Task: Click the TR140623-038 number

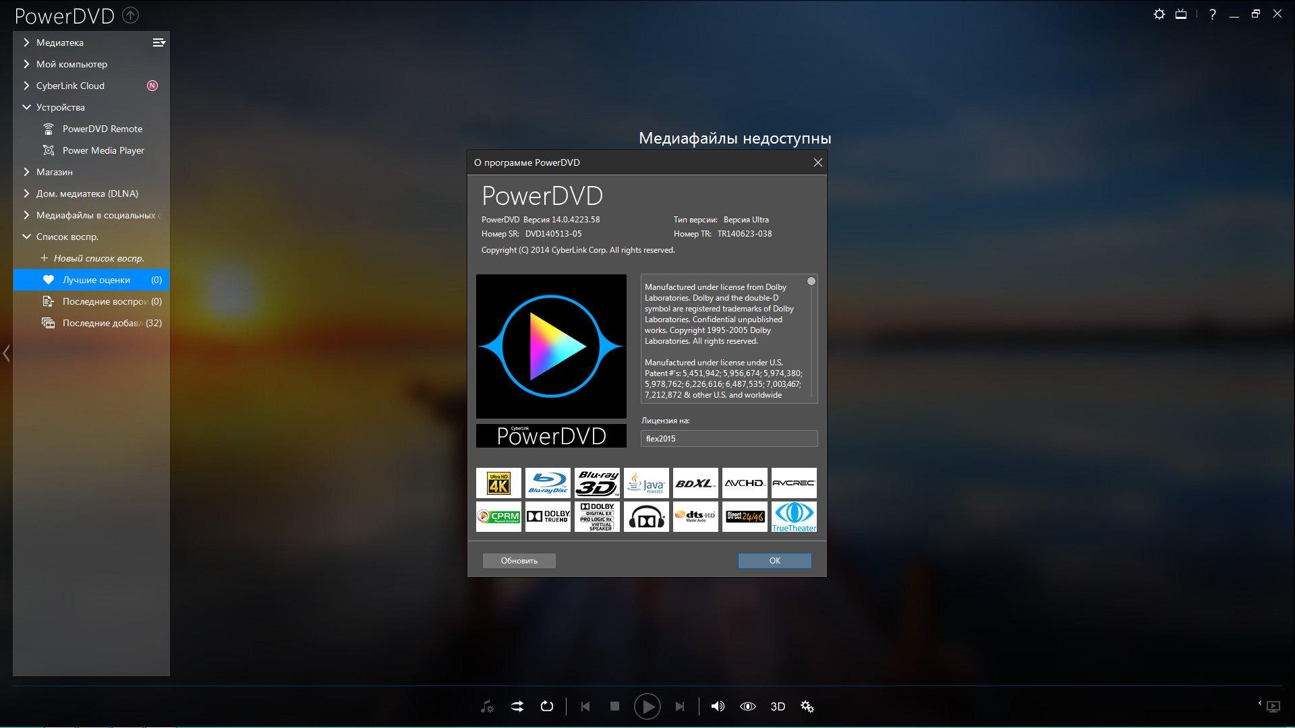Action: 745,234
